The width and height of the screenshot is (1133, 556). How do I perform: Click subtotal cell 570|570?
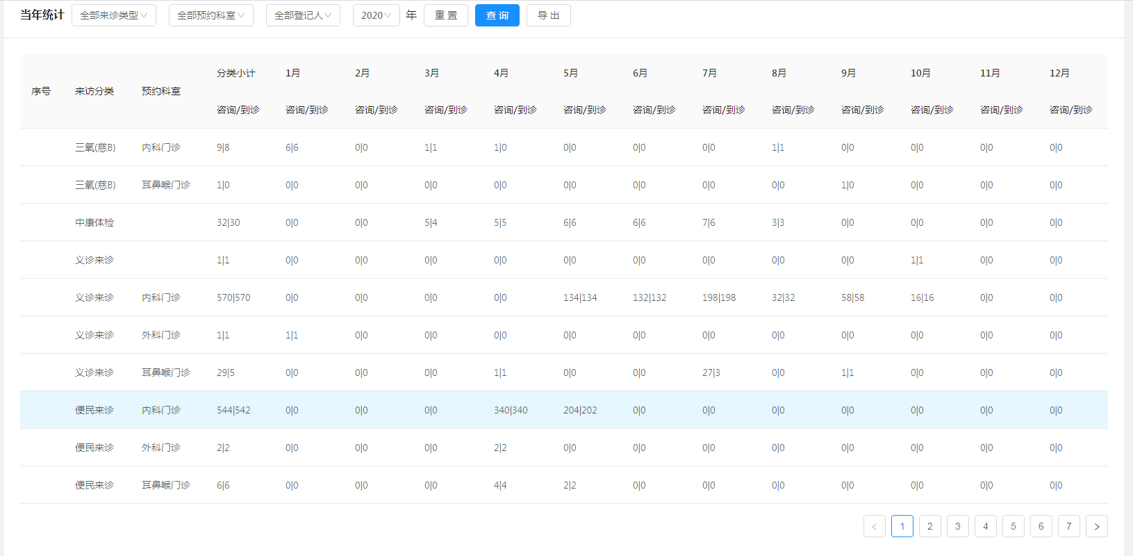233,297
